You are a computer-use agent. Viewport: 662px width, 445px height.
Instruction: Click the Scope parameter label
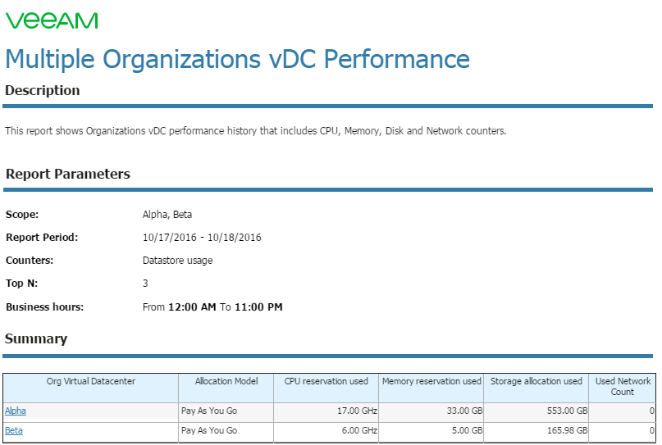(22, 214)
